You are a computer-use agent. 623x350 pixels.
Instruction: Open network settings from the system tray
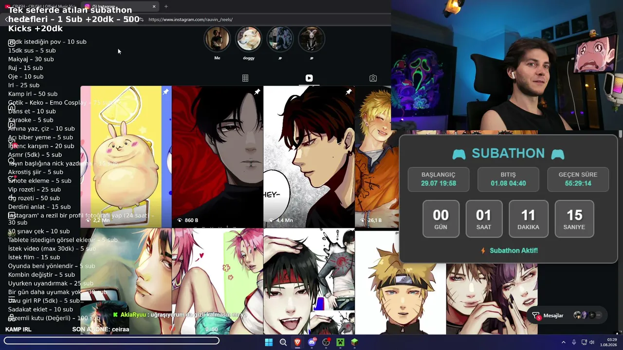point(584,342)
